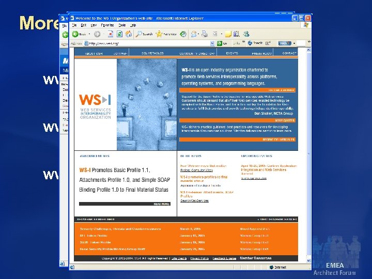
Task: Expand the Links toolbar chevron
Action: click(x=243, y=42)
